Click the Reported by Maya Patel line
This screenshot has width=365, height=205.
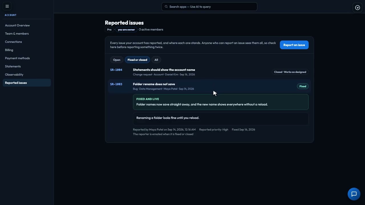(164, 130)
